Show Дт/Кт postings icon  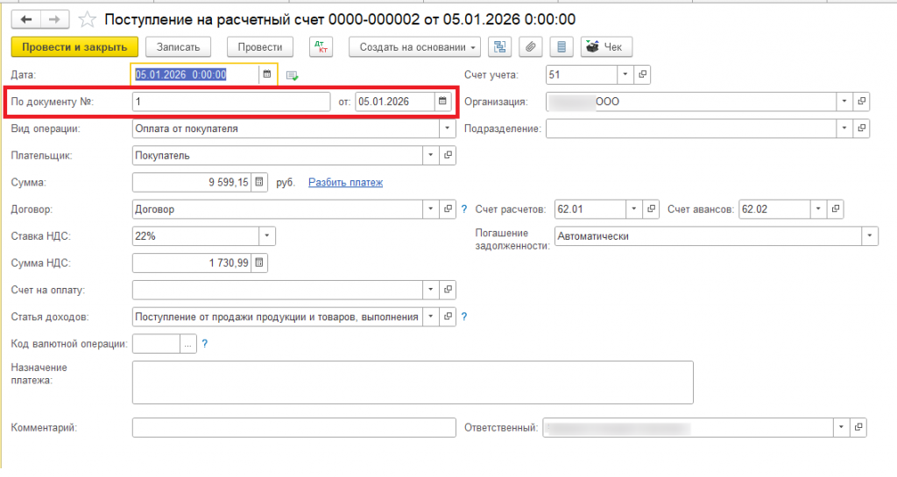click(x=321, y=47)
